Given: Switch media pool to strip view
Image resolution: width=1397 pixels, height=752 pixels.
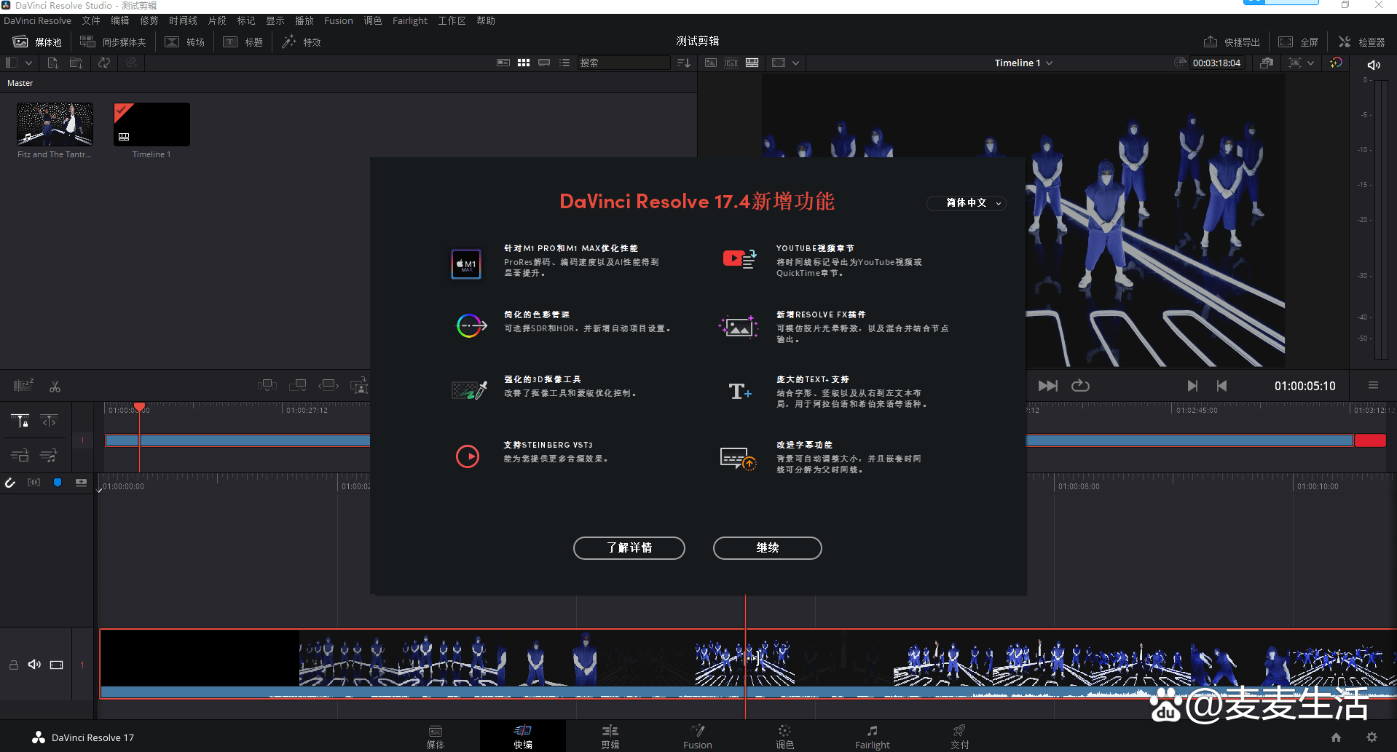Looking at the screenshot, I should coord(544,63).
